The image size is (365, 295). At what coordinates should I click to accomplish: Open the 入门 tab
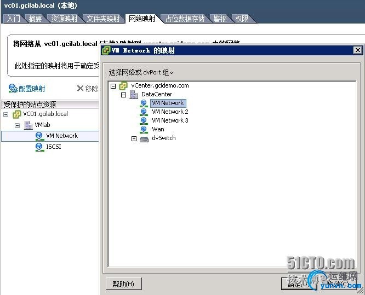click(x=13, y=19)
